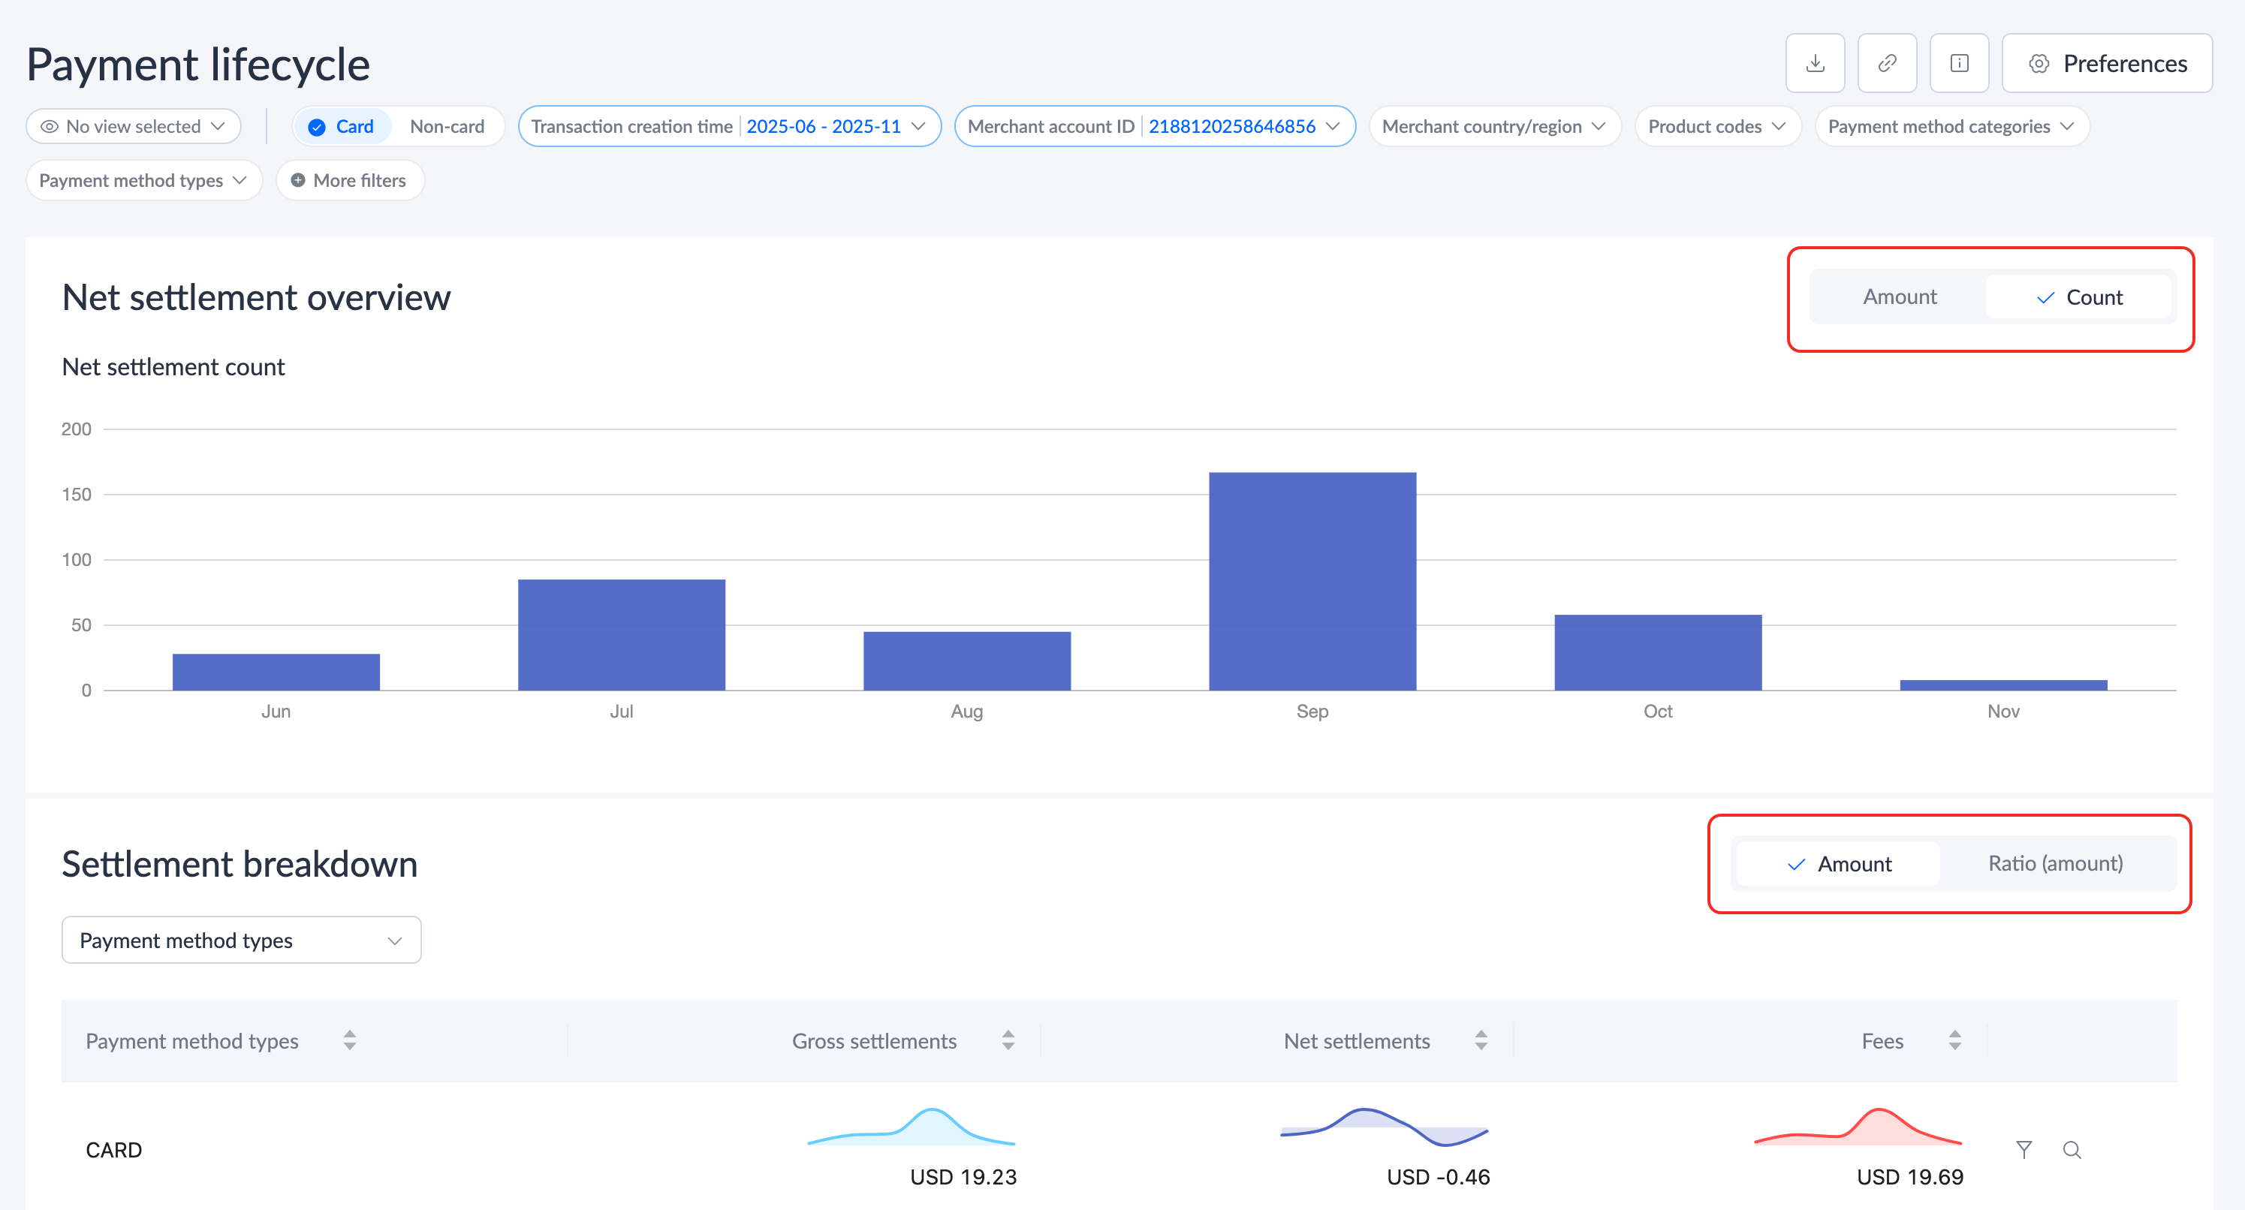2245x1210 pixels.
Task: Switch chart to Amount view
Action: tap(1899, 297)
